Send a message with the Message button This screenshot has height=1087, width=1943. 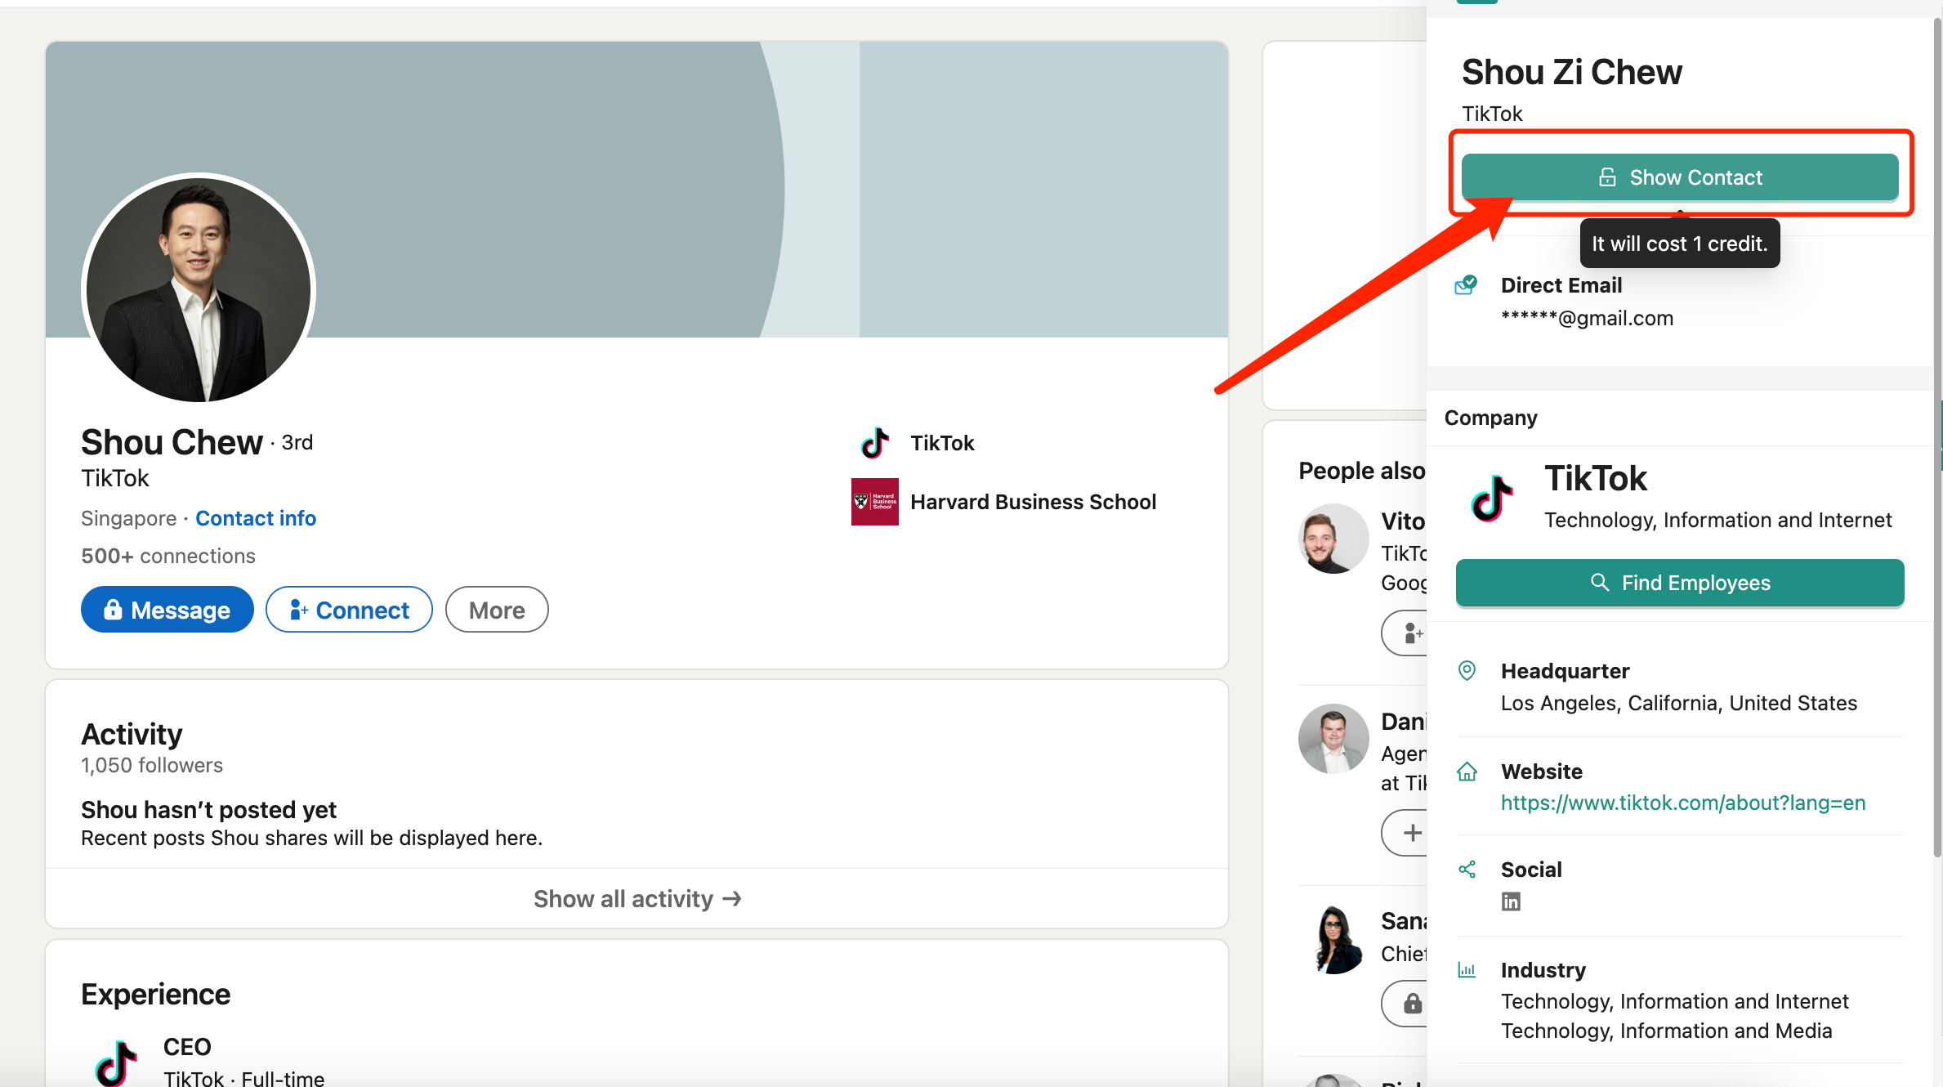[x=167, y=610]
